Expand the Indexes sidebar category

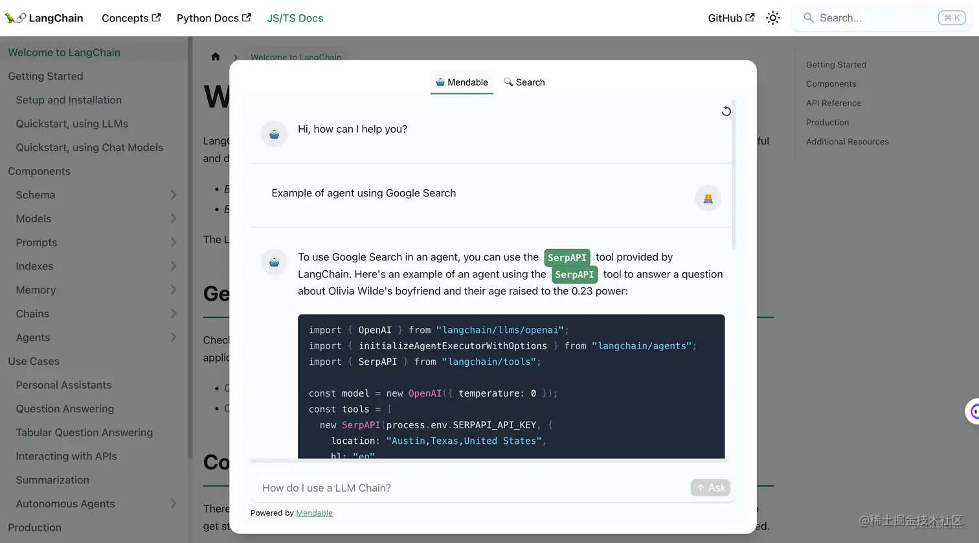coord(173,266)
